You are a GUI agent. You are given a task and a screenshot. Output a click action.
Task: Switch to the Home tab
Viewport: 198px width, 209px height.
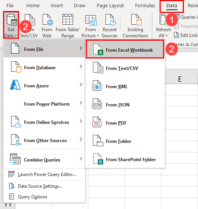coord(33,6)
